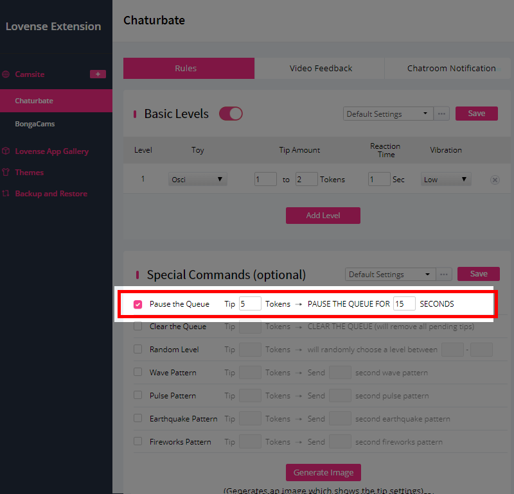The height and width of the screenshot is (494, 514).
Task: Enable Clear the Queue checkbox
Action: pyautogui.click(x=137, y=327)
